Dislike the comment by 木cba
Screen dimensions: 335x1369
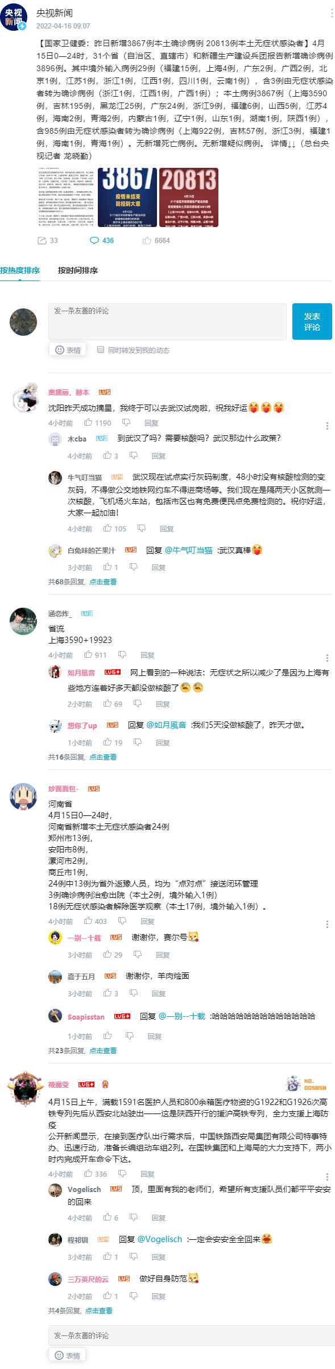[x=134, y=456]
